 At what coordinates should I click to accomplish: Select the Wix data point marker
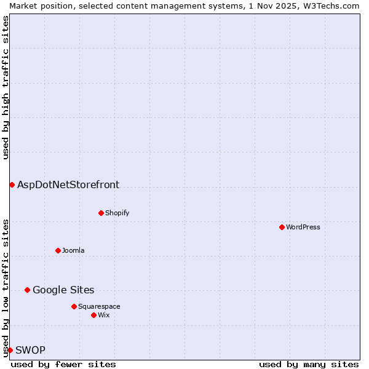[x=93, y=315]
